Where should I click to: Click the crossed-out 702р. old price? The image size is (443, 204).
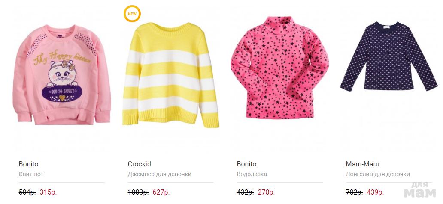pyautogui.click(x=354, y=192)
